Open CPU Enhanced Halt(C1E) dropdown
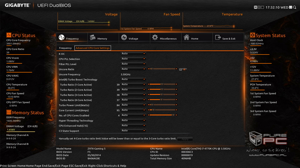Screen dimensions: 300x168 coord(133,126)
